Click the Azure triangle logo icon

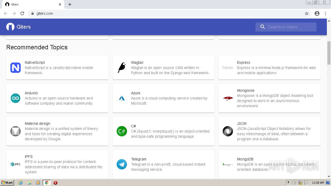pyautogui.click(x=122, y=98)
